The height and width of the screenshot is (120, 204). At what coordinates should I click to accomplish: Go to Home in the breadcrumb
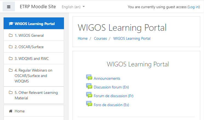point(83,38)
